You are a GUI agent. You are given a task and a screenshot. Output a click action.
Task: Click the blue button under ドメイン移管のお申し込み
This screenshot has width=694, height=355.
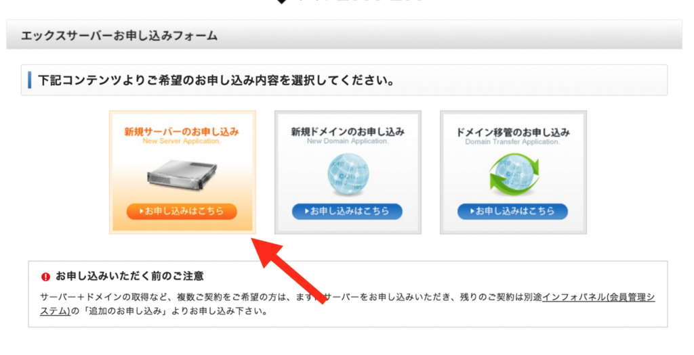pos(513,212)
